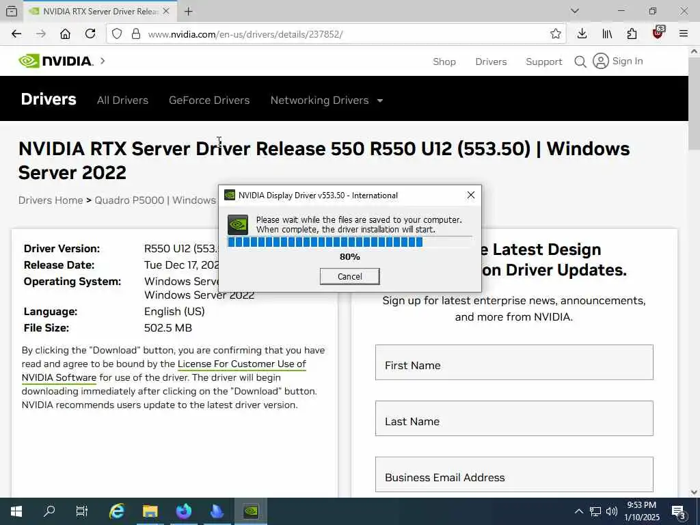Click the NVIDIA icon in dialog title bar
Screen dimensions: 700x525
pos(230,195)
